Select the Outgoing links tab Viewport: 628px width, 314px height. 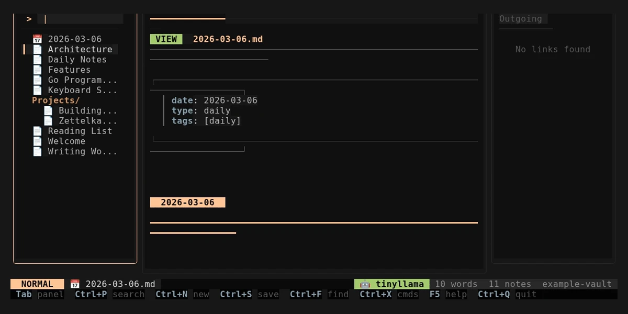[521, 19]
